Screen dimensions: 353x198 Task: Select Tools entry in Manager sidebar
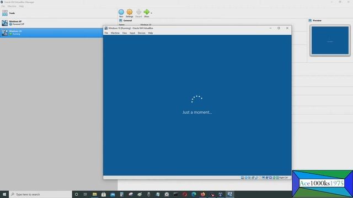click(x=58, y=13)
